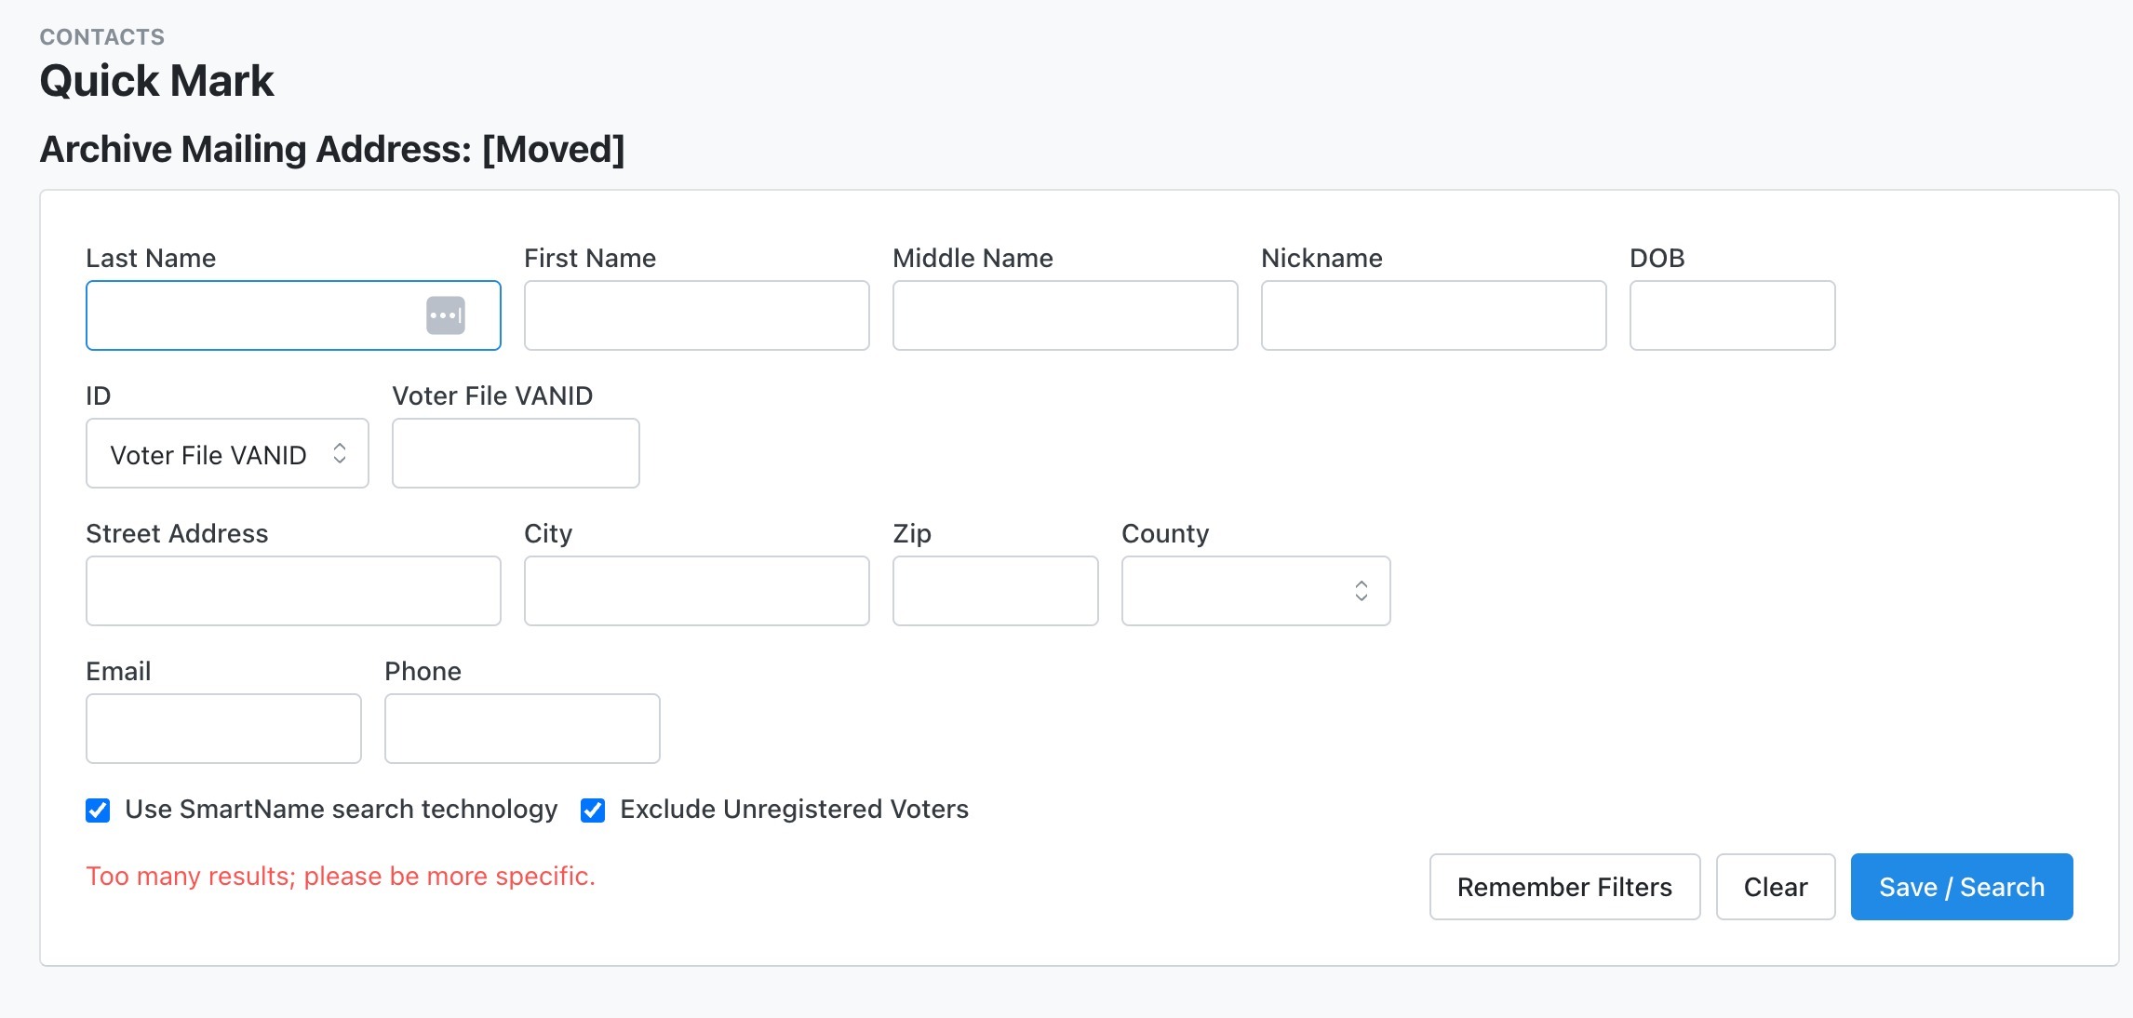Focus the Zip code field
The image size is (2133, 1018).
pos(995,591)
